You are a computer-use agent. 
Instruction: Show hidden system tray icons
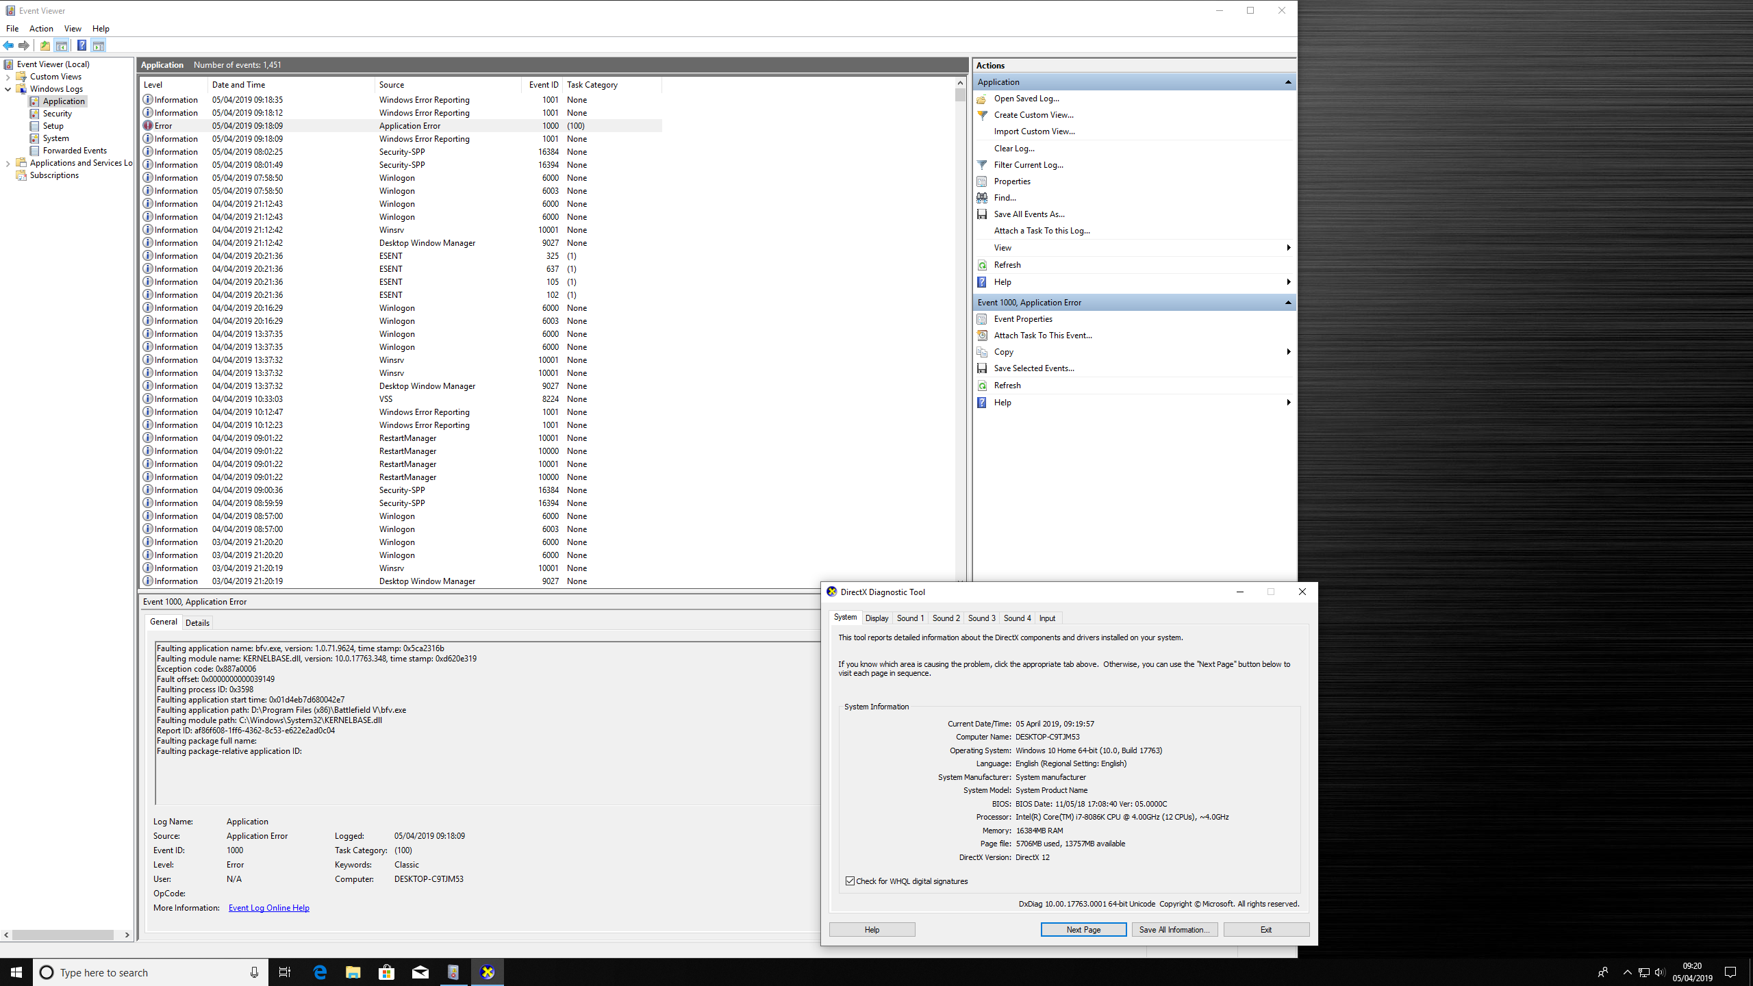coord(1627,972)
